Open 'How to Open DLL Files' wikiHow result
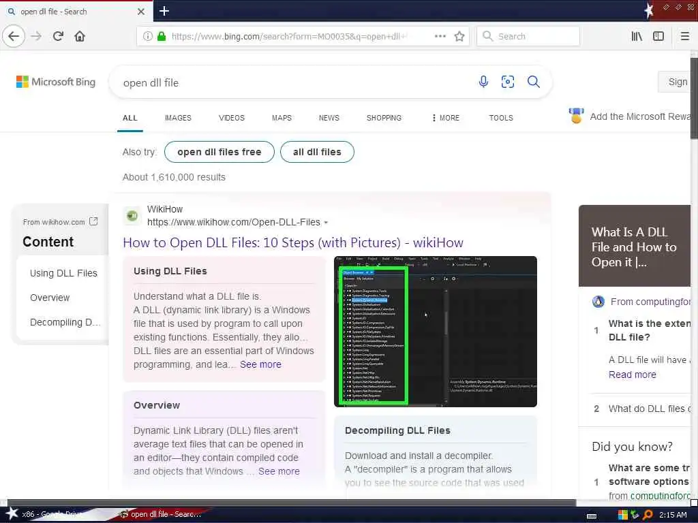 click(x=293, y=242)
